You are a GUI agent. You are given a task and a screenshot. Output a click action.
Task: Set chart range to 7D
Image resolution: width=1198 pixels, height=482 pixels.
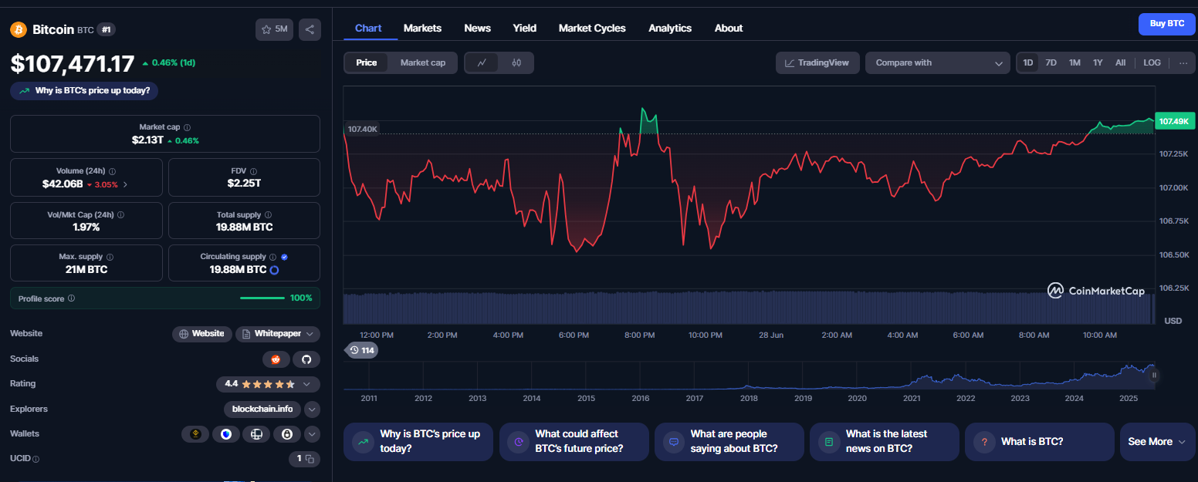tap(1051, 63)
